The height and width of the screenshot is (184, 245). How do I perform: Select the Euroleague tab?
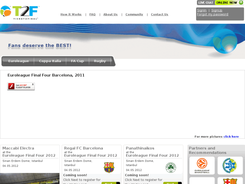(x=19, y=61)
